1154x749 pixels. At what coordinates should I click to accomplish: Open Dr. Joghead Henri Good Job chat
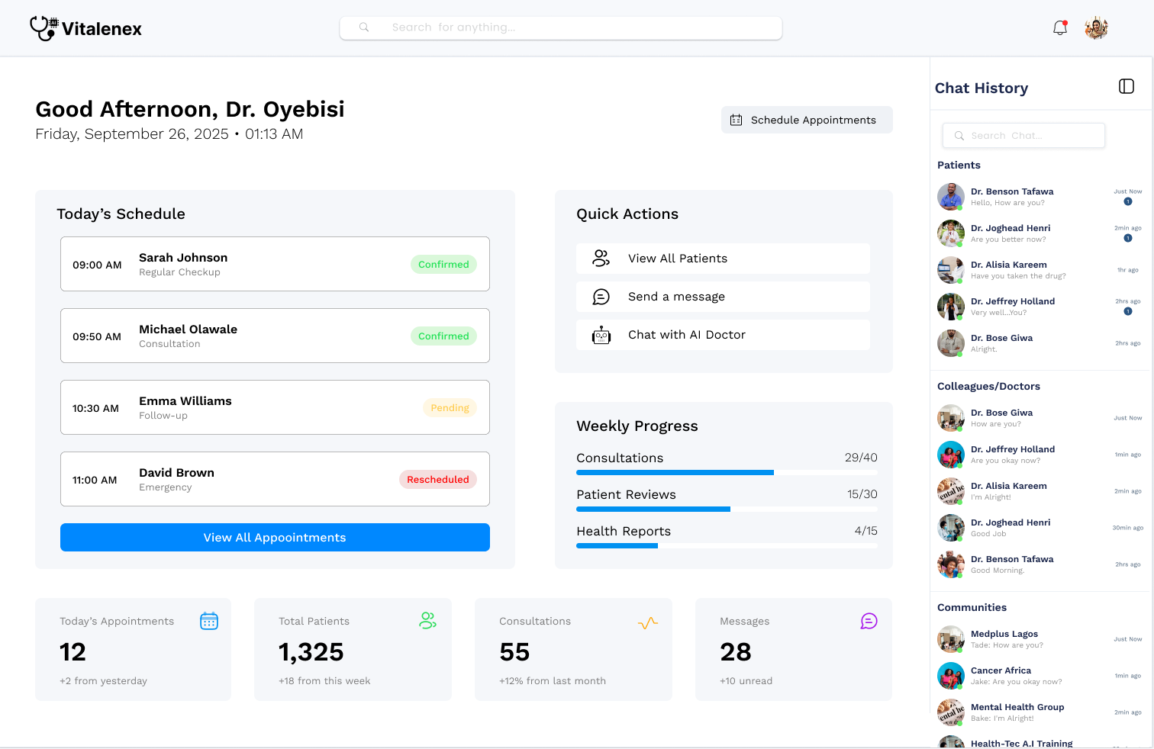point(1040,528)
